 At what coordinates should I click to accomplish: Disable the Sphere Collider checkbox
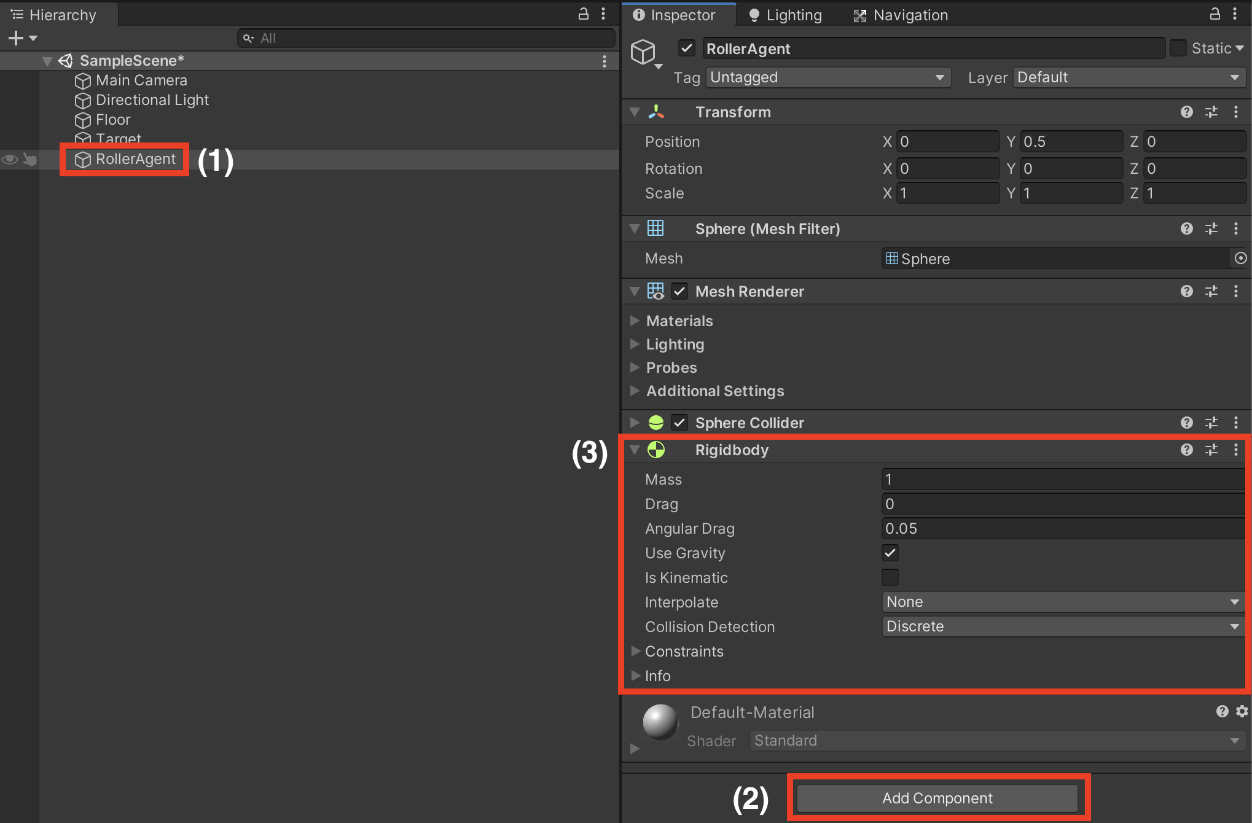pos(679,423)
